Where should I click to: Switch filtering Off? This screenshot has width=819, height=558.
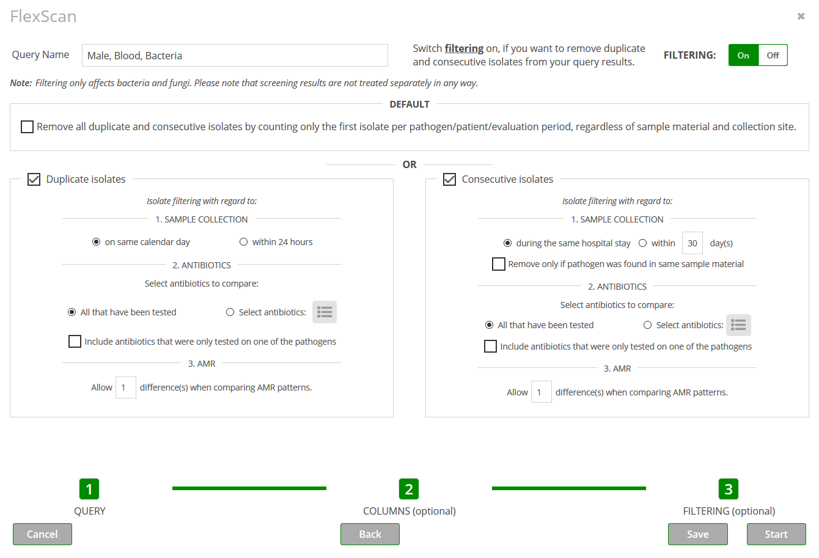pos(773,55)
